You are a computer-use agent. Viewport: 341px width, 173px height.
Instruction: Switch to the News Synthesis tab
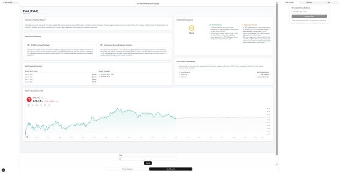(289, 3)
